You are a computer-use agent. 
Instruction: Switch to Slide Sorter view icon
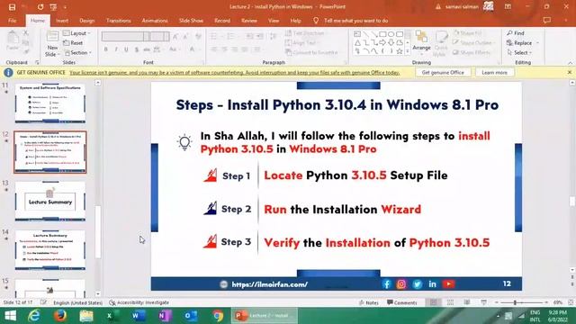pos(450,302)
